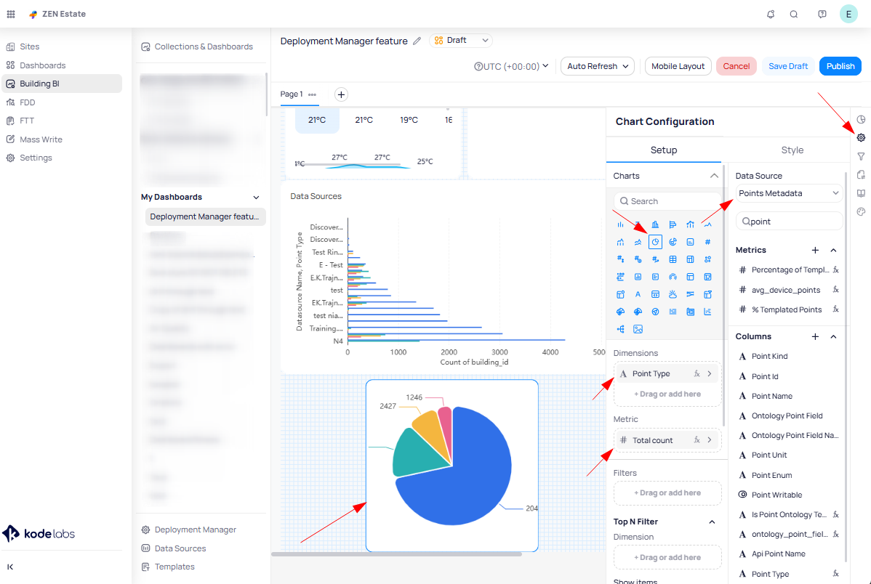Edit dashboard title with pencil icon
871x584 pixels.
[417, 41]
